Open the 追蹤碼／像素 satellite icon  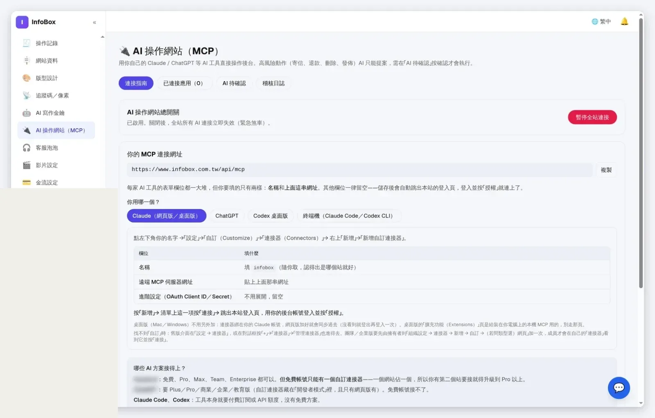[27, 95]
